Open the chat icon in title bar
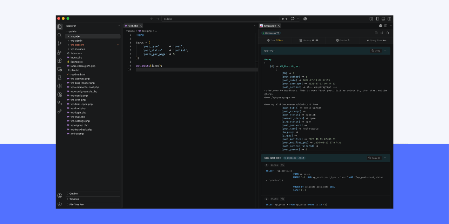The height and width of the screenshot is (224, 449). [293, 19]
